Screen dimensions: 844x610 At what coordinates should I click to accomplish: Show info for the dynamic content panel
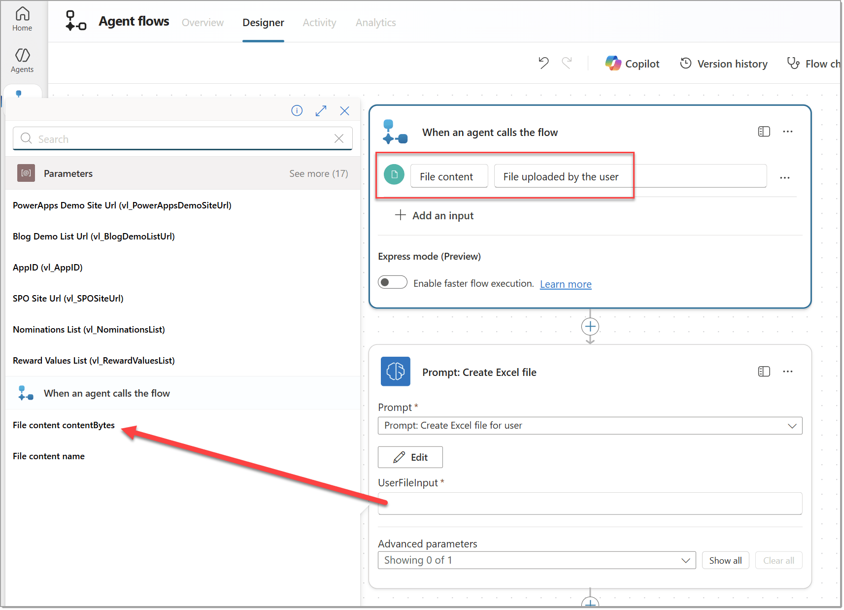click(297, 110)
